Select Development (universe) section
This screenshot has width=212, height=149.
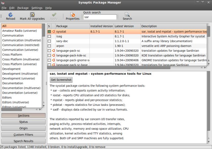(x=22, y=78)
